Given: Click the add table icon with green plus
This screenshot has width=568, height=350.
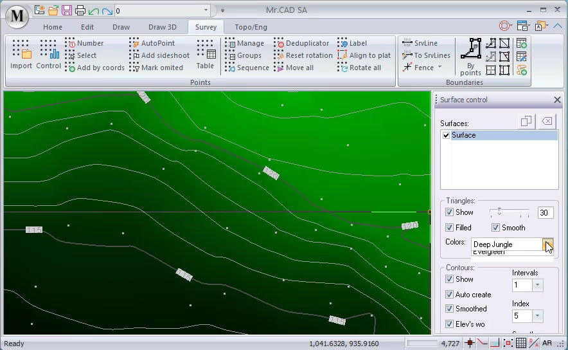Looking at the screenshot, I should (x=521, y=44).
